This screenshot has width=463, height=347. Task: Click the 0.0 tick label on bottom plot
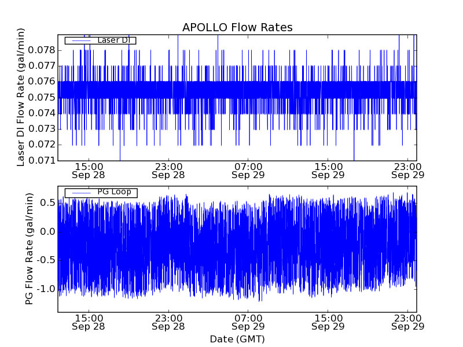[x=47, y=232]
